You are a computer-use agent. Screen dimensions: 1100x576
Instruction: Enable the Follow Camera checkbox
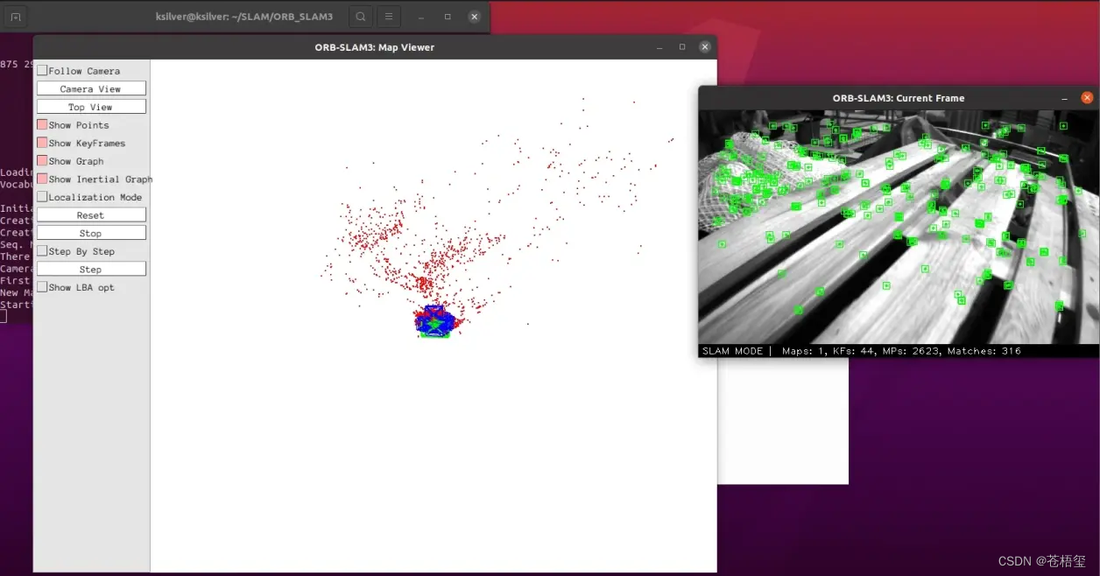tap(42, 70)
